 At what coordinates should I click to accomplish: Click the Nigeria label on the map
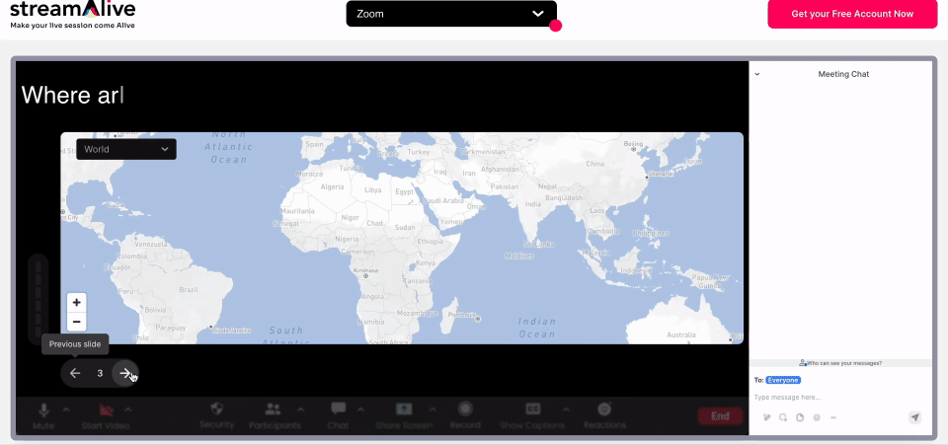(347, 239)
